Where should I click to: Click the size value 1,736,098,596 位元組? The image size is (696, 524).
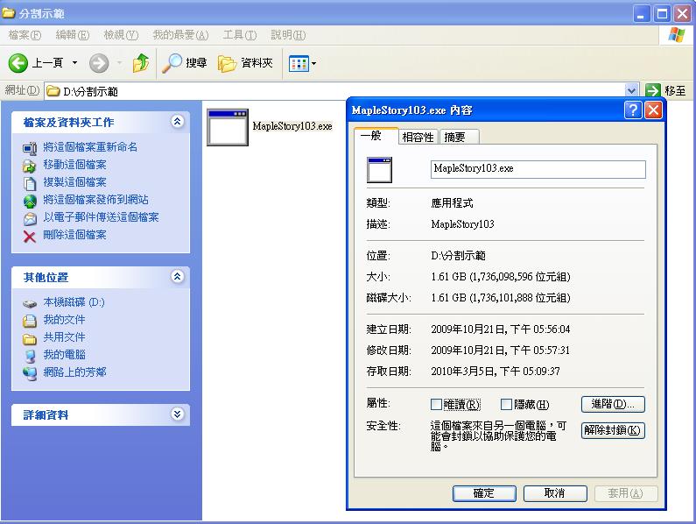520,277
